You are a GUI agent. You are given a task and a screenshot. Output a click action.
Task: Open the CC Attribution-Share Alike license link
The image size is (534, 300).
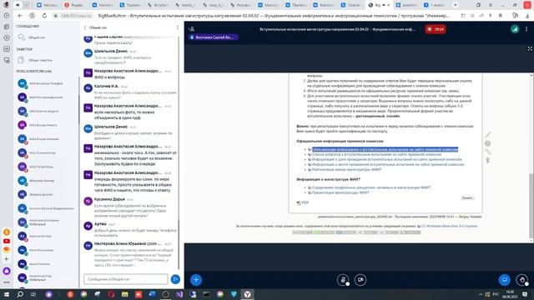click(449, 226)
